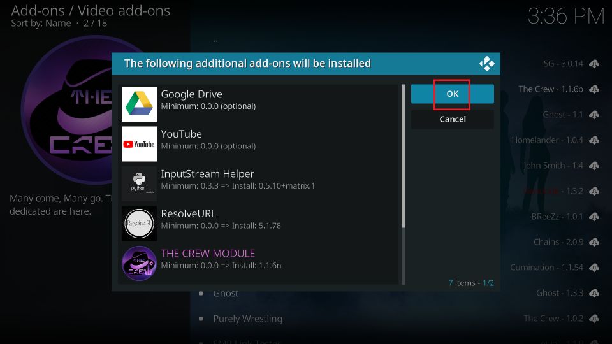Click the cloud icon beside Cumination - 1.1.54

(x=594, y=268)
